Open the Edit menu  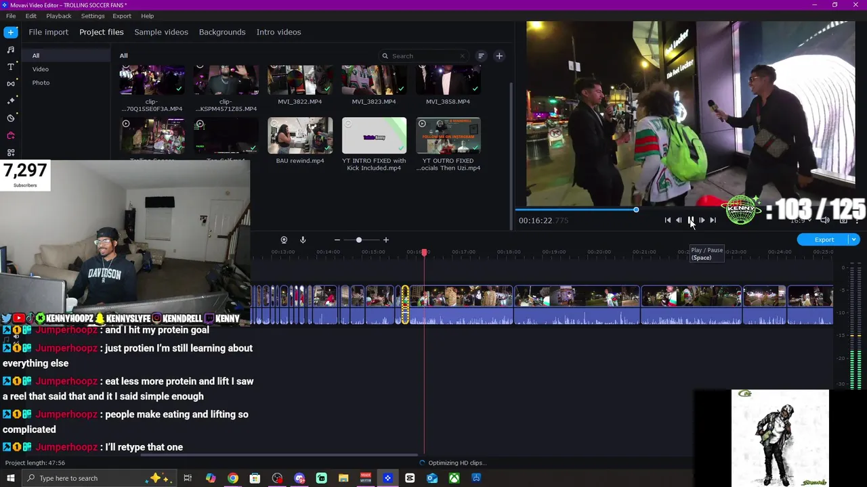(x=31, y=16)
